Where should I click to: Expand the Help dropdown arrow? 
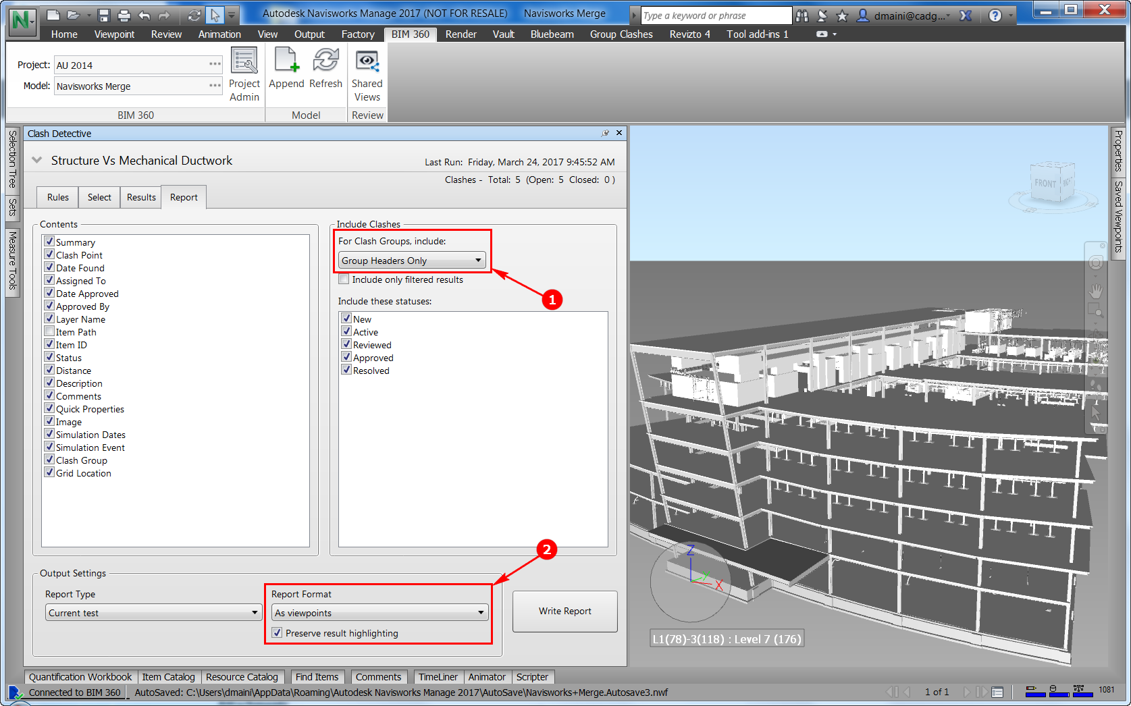1011,16
